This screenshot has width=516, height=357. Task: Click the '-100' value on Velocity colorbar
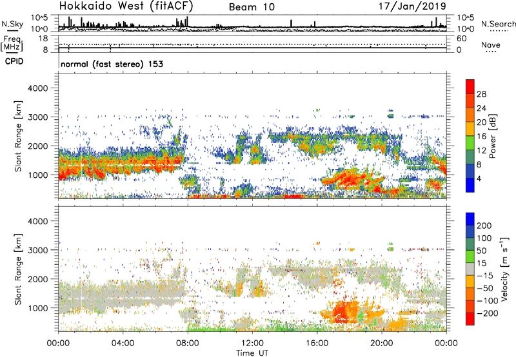[488, 300]
